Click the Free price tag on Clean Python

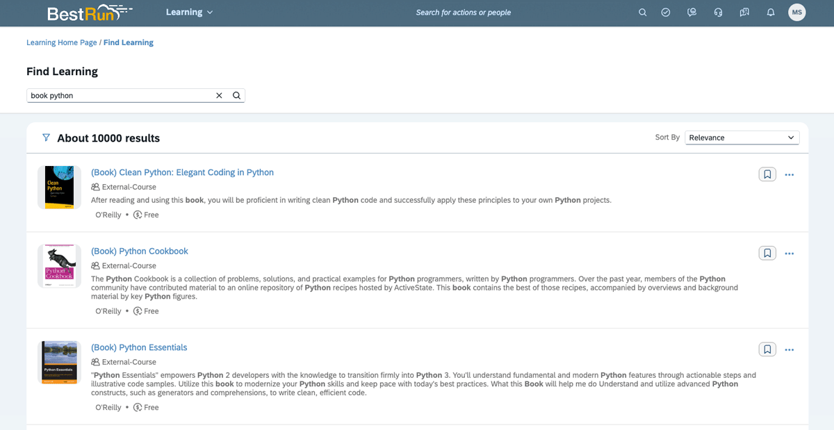(146, 215)
